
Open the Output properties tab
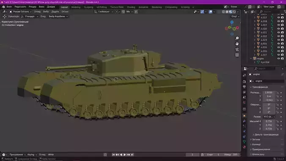245,87
